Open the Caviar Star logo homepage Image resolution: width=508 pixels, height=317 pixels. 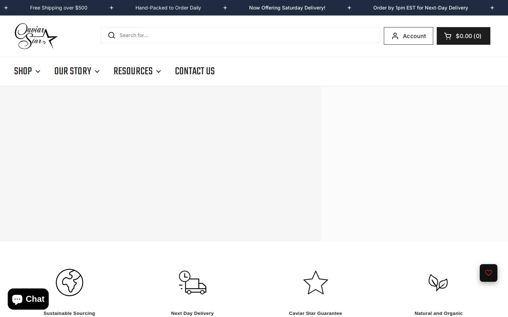tap(36, 36)
